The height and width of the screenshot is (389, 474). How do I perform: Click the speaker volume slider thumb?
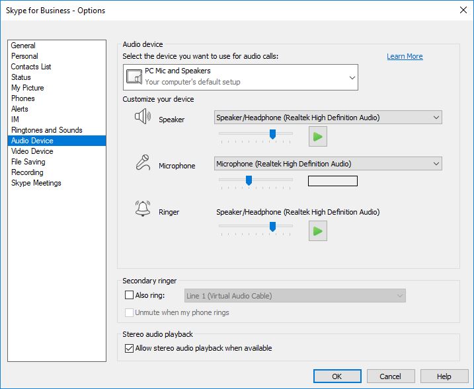coord(272,134)
